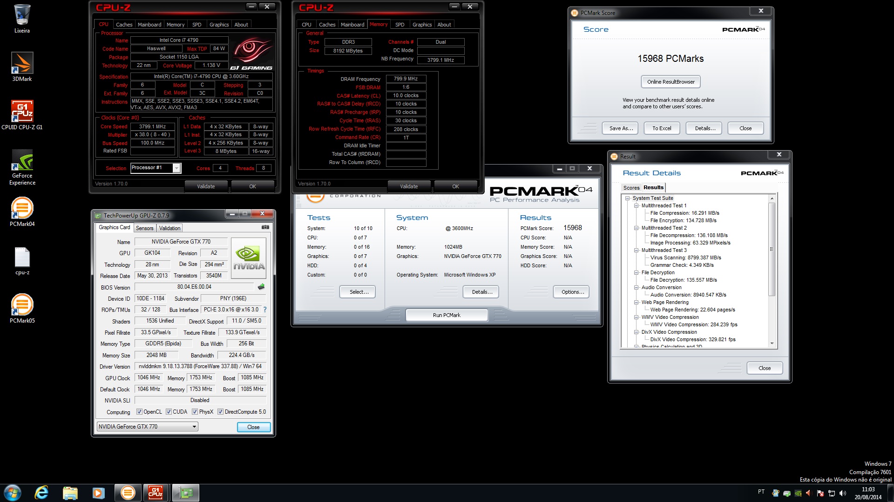This screenshot has width=894, height=502.
Task: Switch to G1 CPU-Z taskbar button
Action: click(x=156, y=493)
